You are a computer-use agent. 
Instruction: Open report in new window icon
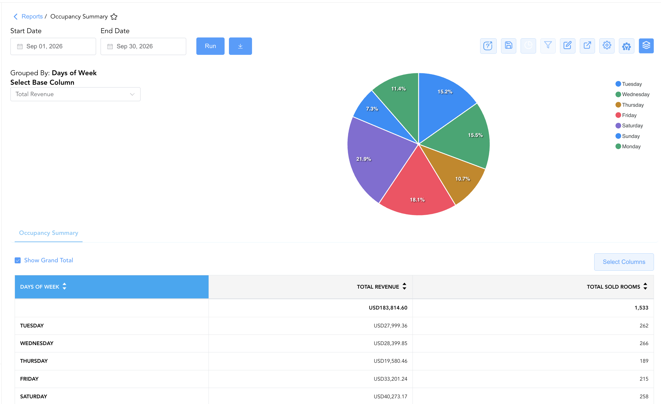pos(587,46)
